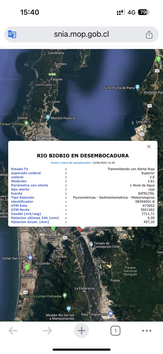Image resolution: width=163 pixels, height=354 pixels.
Task: Tap the green marker at San Pedro de la Paz
Action: (53, 228)
